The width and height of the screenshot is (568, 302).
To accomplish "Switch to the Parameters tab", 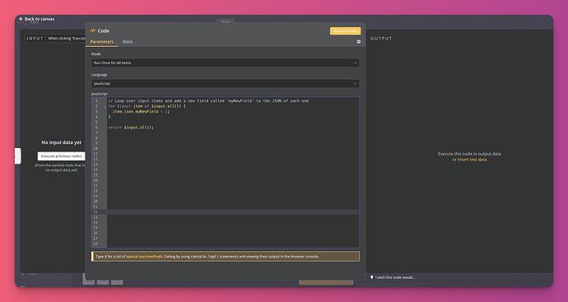I will coord(102,42).
